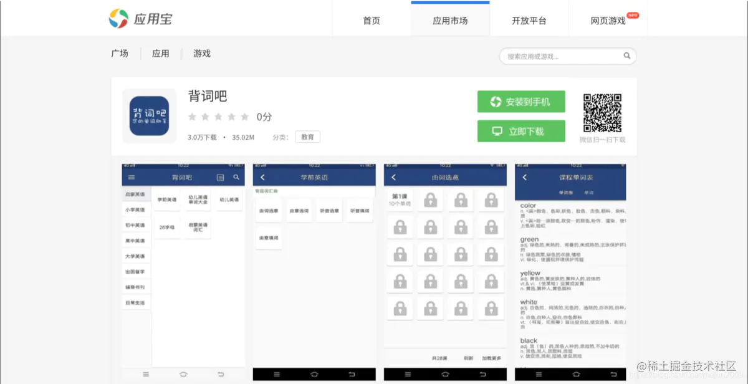The height and width of the screenshot is (384, 748).
Task: Switch to the 应用市场 tab
Action: tap(450, 21)
